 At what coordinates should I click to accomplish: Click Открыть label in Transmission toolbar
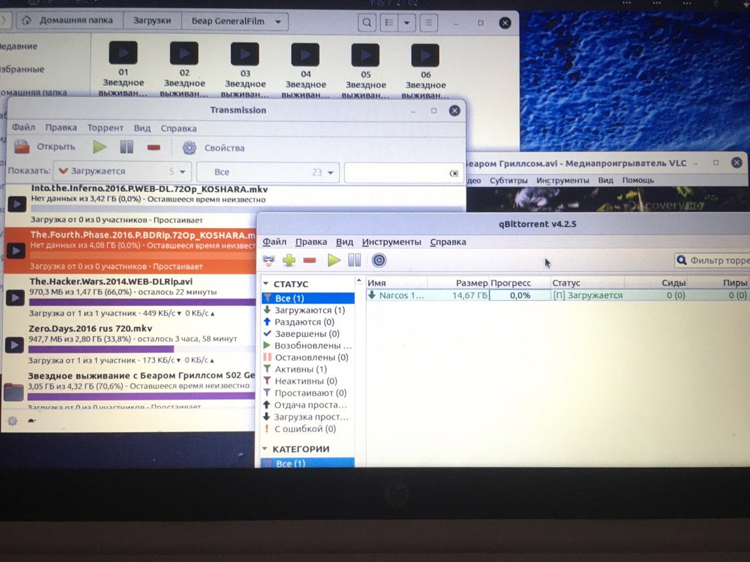coord(56,147)
